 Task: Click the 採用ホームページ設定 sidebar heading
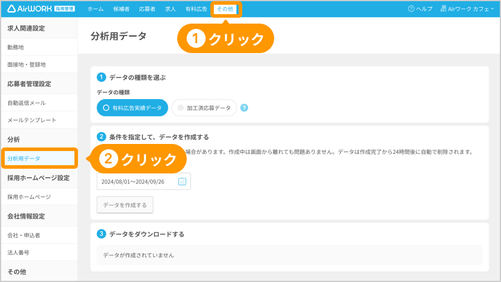click(x=38, y=178)
